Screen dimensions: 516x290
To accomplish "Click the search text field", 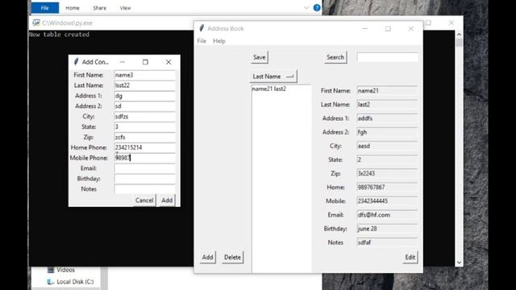I will [x=387, y=57].
